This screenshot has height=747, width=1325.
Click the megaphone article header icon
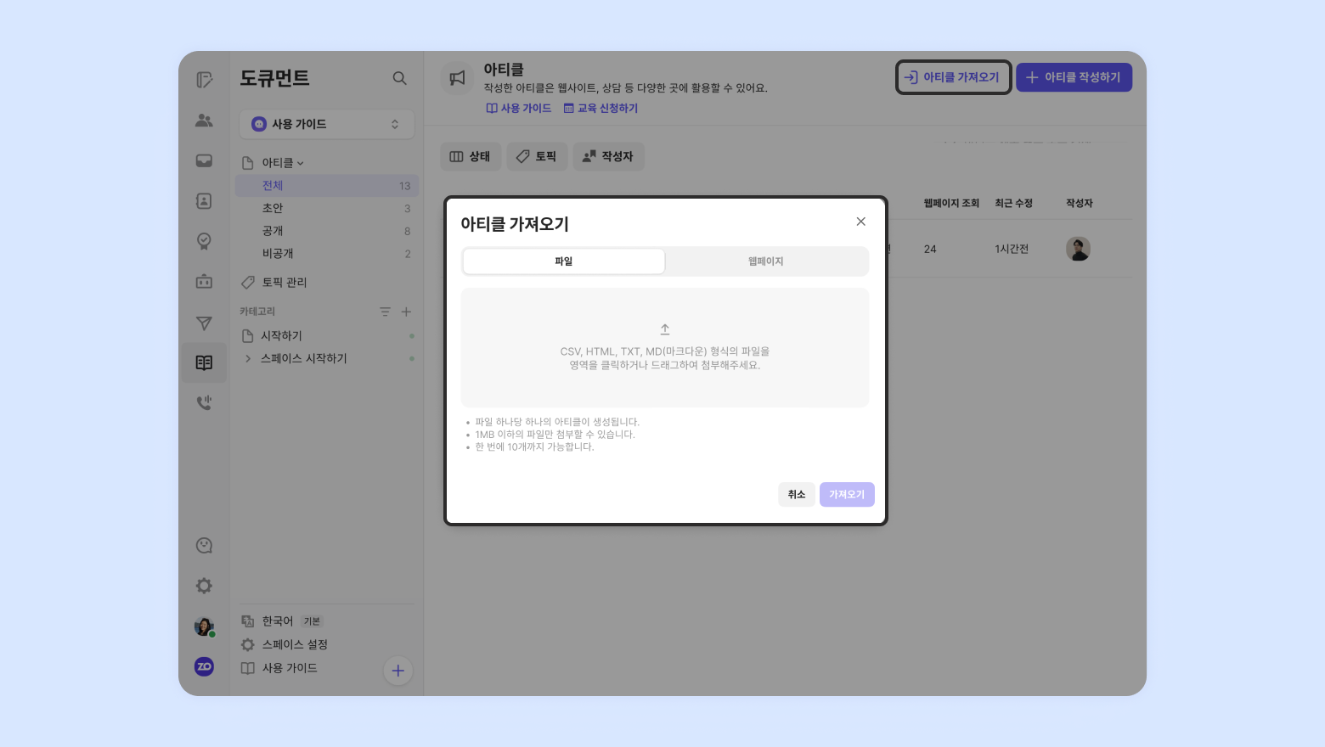pos(457,78)
